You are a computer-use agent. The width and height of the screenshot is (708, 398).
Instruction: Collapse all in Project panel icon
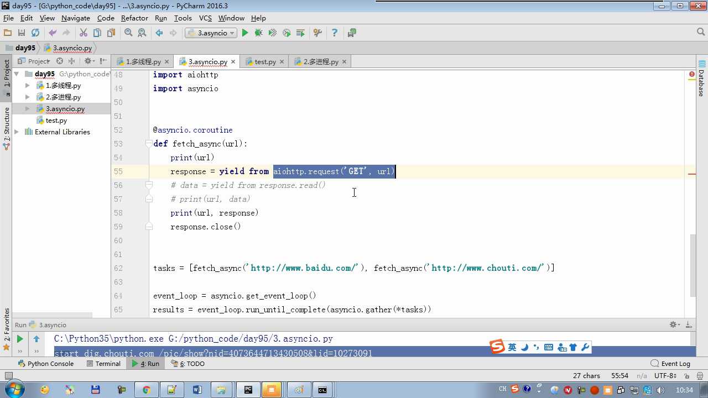pyautogui.click(x=71, y=61)
